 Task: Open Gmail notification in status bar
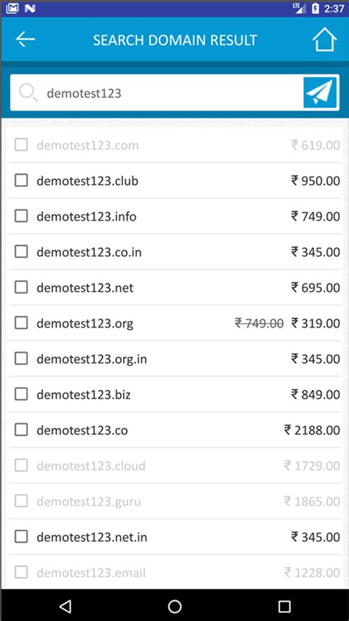13,8
